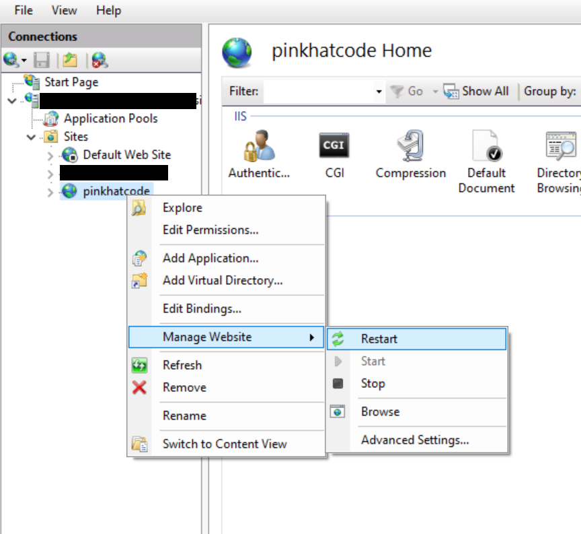
Task: Choose Restart from Manage Website submenu
Action: click(379, 339)
